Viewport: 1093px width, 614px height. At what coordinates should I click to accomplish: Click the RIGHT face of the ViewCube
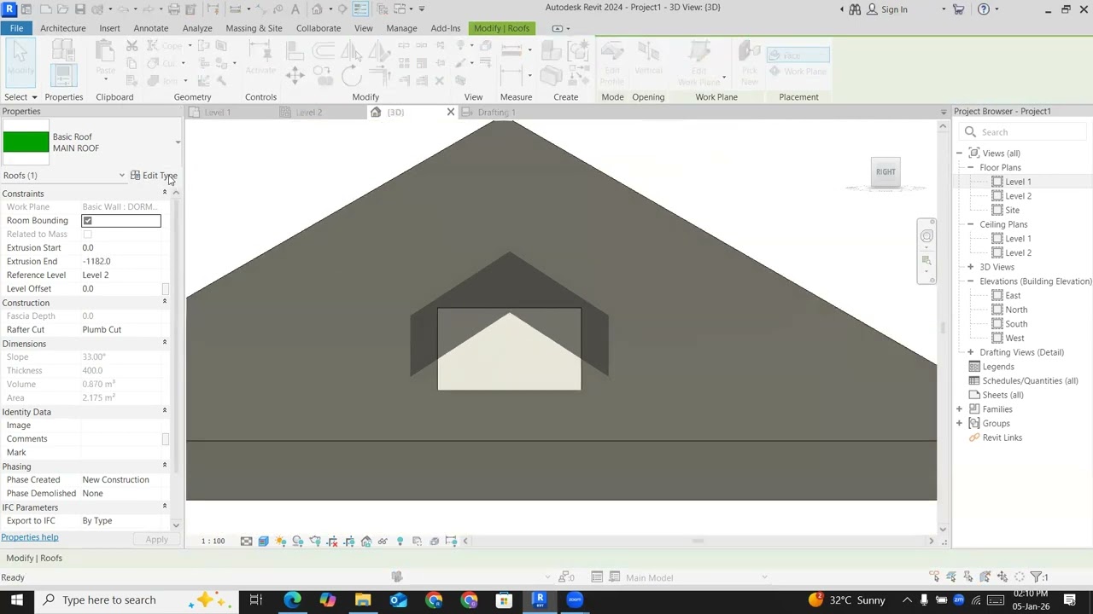(x=886, y=171)
